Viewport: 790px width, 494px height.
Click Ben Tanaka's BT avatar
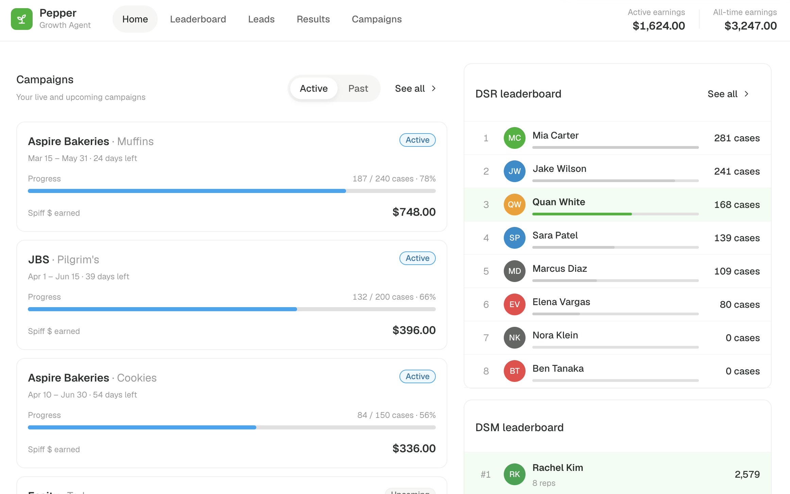(514, 371)
